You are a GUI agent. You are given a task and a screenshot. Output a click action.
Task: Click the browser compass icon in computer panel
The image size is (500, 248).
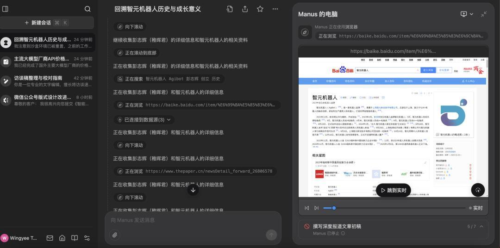305,32
